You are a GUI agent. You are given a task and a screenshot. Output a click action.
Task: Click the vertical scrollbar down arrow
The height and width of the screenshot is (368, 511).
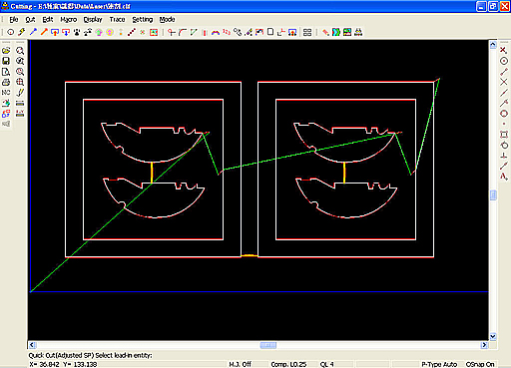(493, 336)
